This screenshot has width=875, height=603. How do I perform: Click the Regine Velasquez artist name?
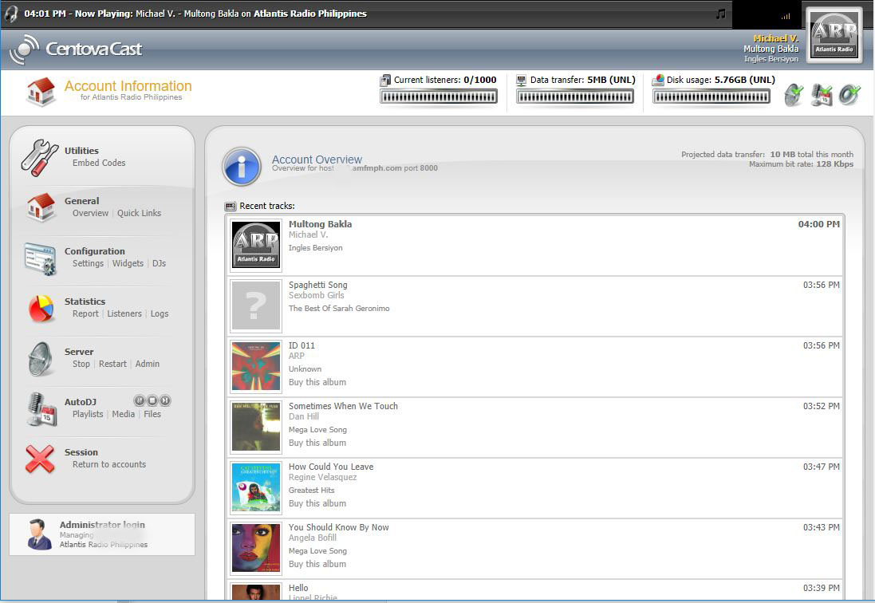(x=322, y=478)
